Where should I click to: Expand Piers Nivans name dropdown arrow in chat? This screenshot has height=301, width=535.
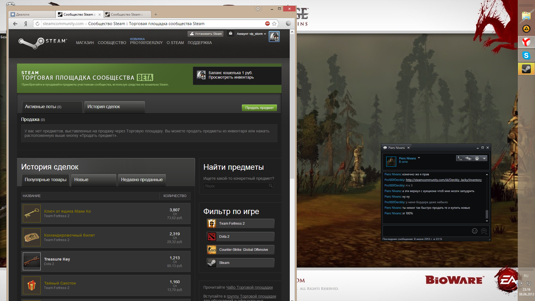419,158
